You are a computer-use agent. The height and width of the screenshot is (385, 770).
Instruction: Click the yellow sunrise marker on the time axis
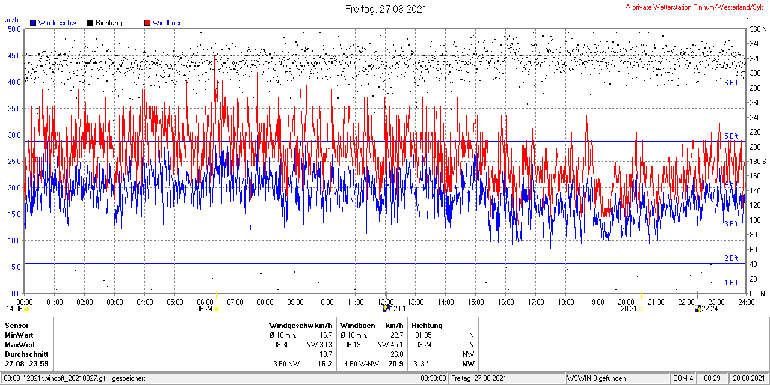tap(217, 296)
